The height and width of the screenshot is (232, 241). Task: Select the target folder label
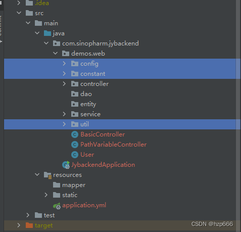pyautogui.click(x=44, y=225)
